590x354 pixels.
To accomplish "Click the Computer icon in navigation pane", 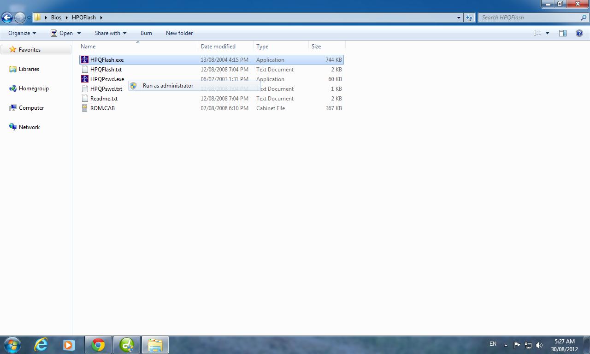I will point(13,108).
